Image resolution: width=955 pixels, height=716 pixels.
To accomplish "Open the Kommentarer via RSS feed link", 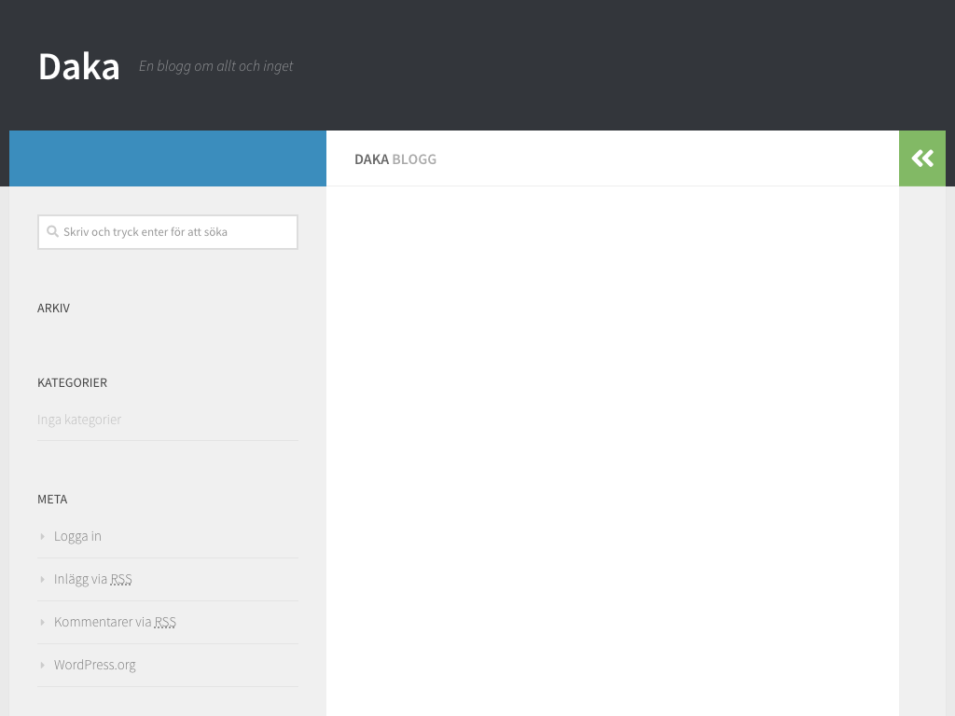I will pyautogui.click(x=115, y=622).
